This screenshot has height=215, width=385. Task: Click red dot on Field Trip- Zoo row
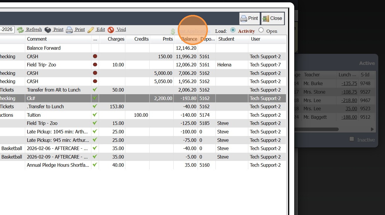click(95, 65)
